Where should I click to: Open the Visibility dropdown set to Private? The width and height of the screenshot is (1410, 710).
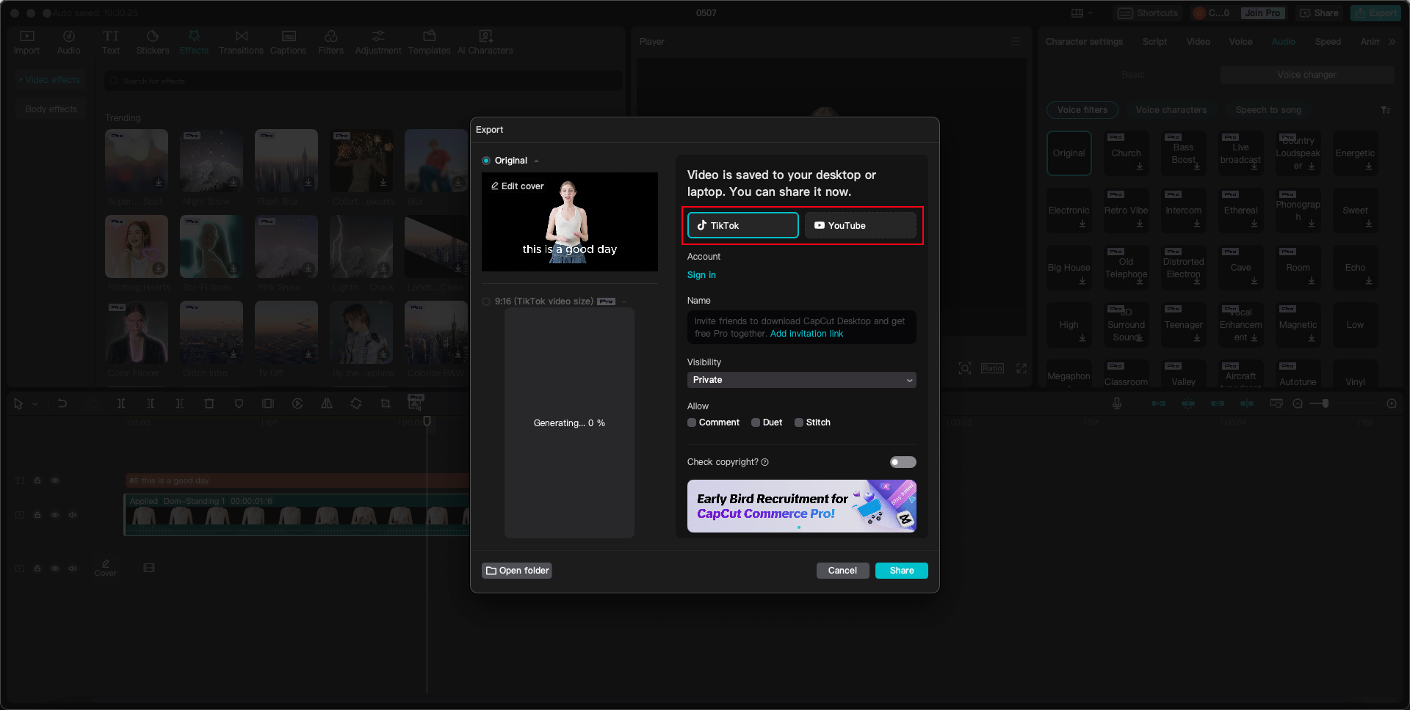[x=802, y=380]
